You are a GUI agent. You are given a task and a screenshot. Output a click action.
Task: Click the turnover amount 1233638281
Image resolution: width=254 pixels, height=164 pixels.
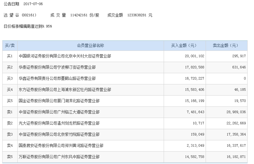pyautogui.click(x=137, y=15)
